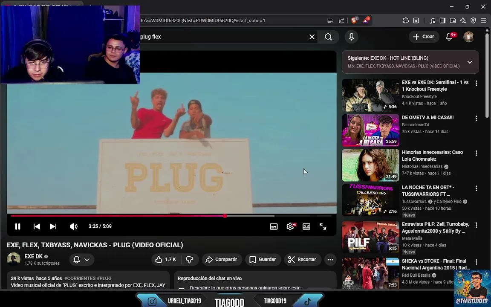The width and height of the screenshot is (491, 307).
Task: Open SHEKA vs DTOKE Final video title
Action: click(x=436, y=264)
